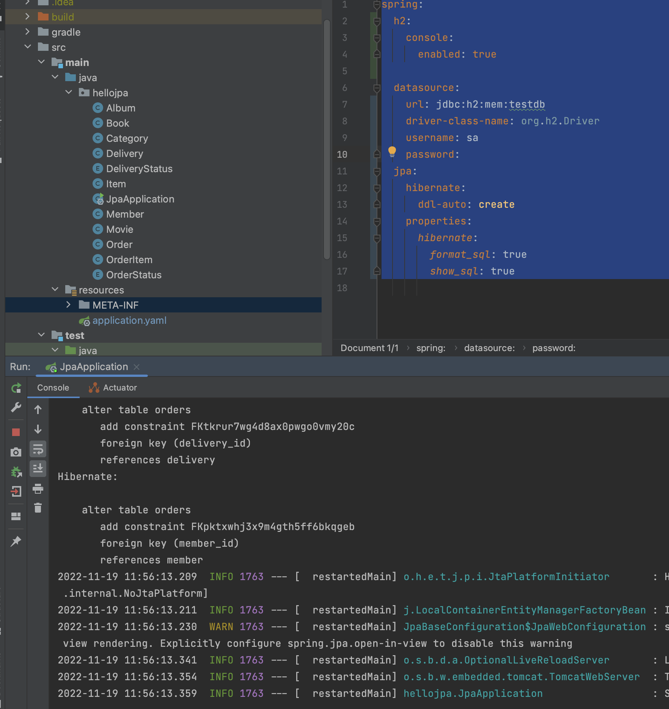Click the green bug gear icon in Run sidebar
This screenshot has width=669, height=709.
point(16,472)
